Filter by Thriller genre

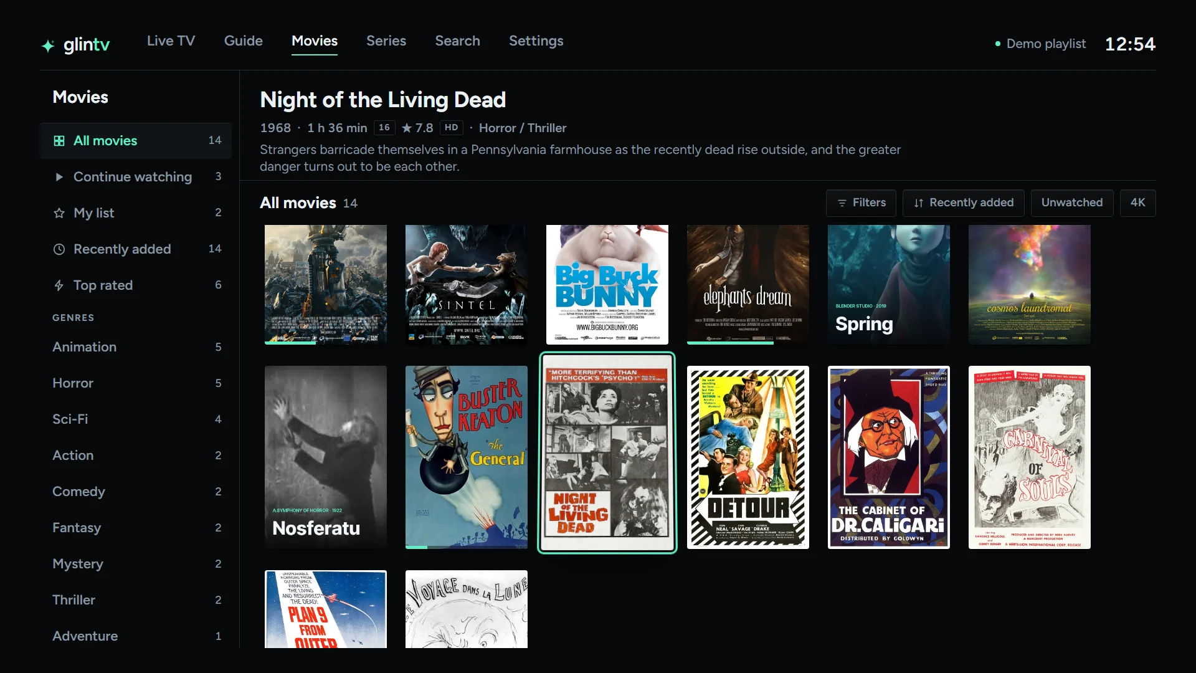[136, 600]
